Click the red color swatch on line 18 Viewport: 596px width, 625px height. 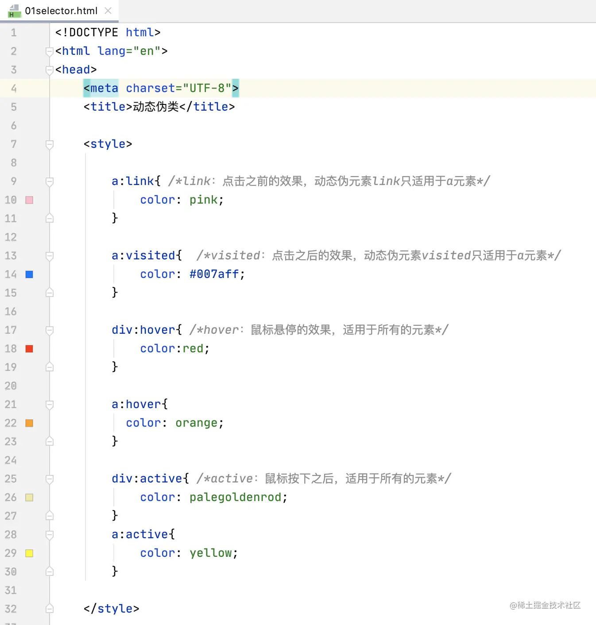(29, 349)
